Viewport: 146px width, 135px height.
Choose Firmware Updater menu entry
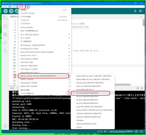pos(45,27)
